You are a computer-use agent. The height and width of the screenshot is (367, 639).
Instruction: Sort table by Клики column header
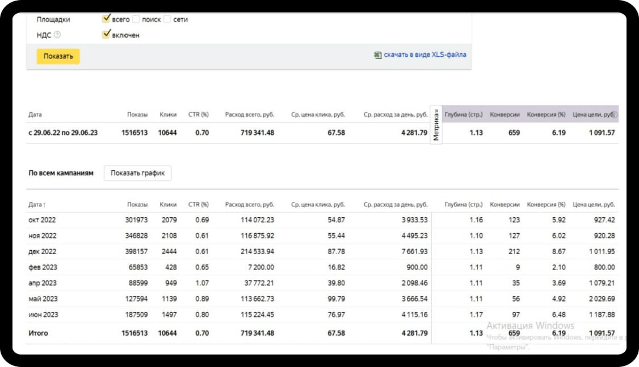[x=168, y=205]
